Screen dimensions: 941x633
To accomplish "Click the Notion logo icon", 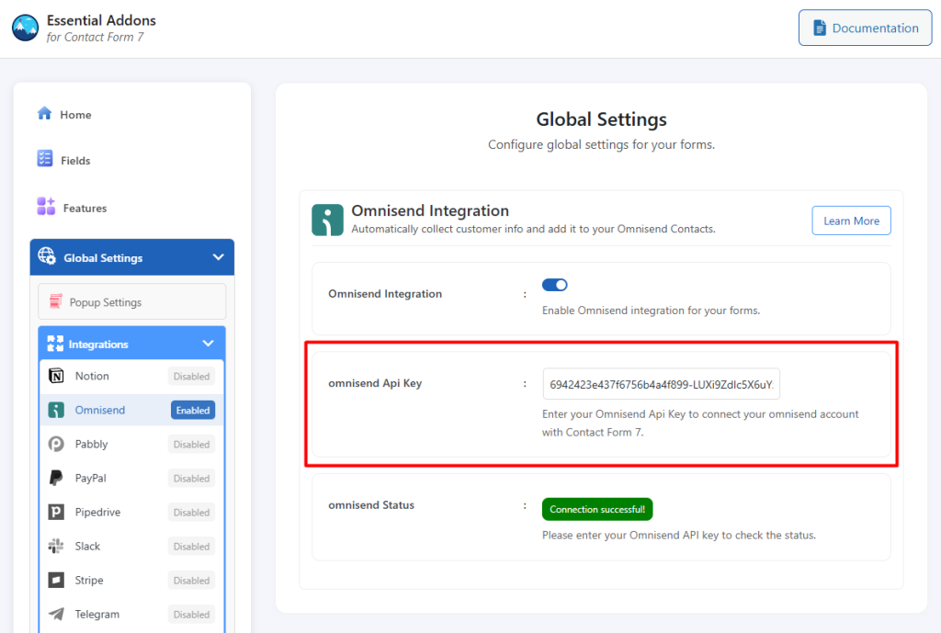I will [x=56, y=376].
